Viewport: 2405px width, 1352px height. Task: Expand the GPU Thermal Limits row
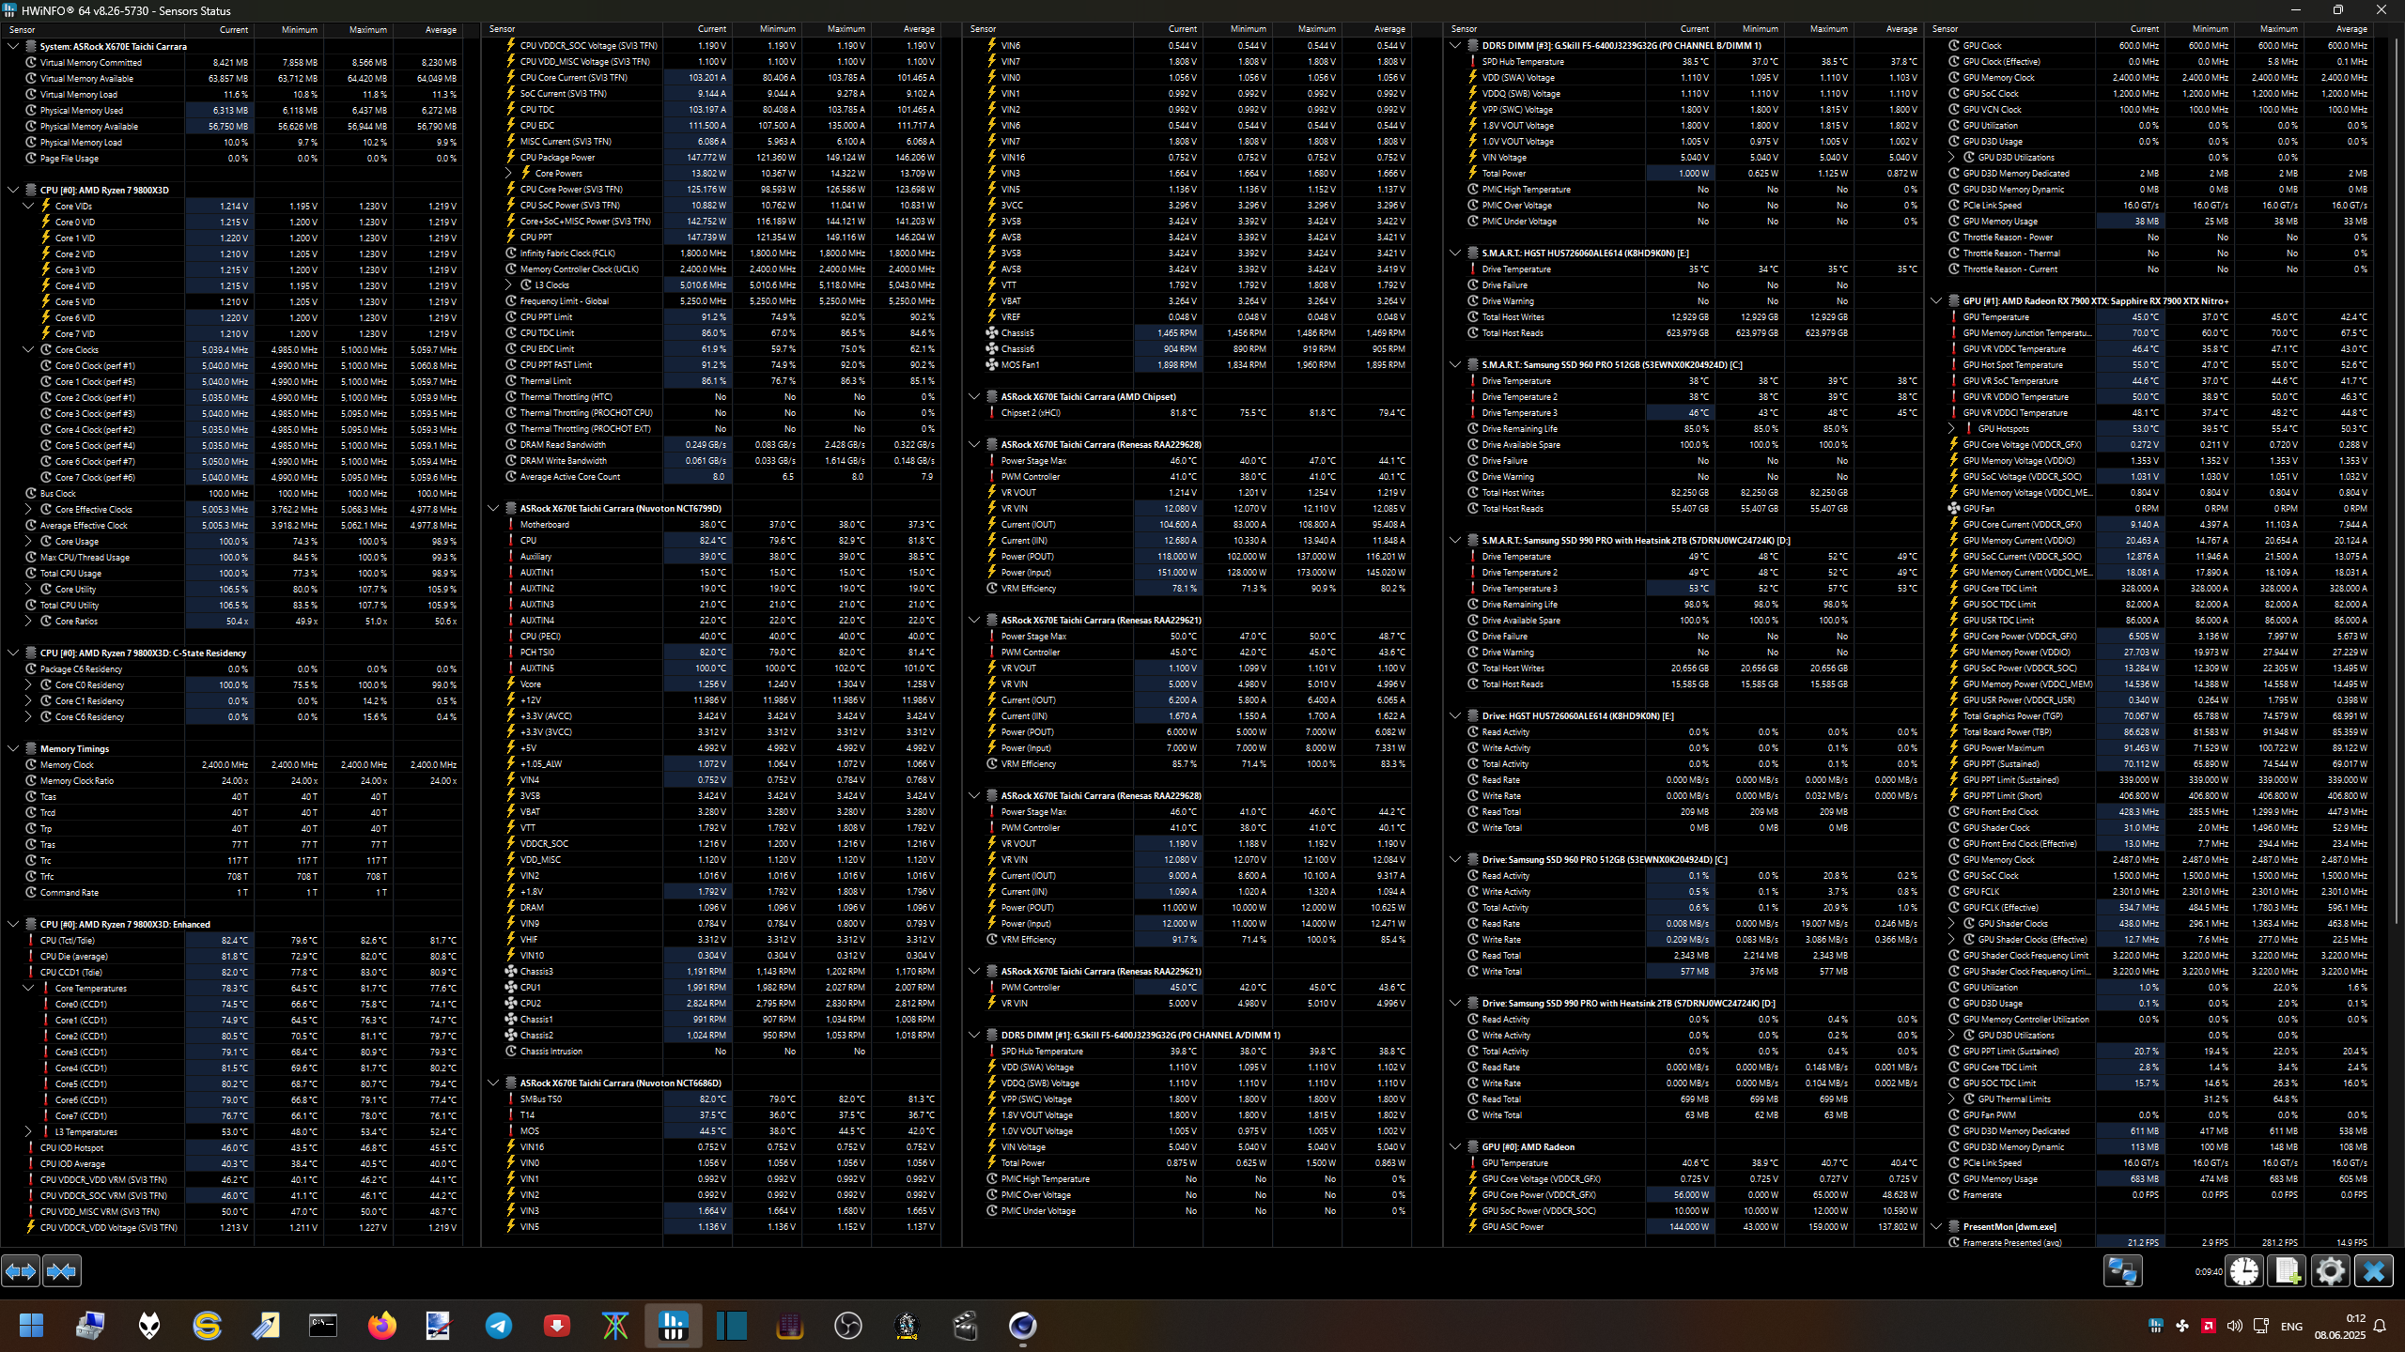(1951, 1099)
